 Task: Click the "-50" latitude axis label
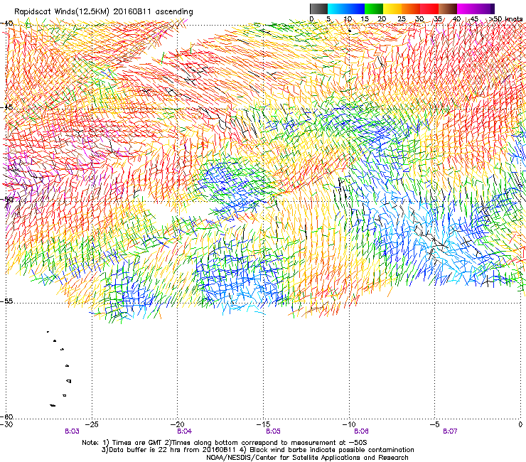(7, 199)
